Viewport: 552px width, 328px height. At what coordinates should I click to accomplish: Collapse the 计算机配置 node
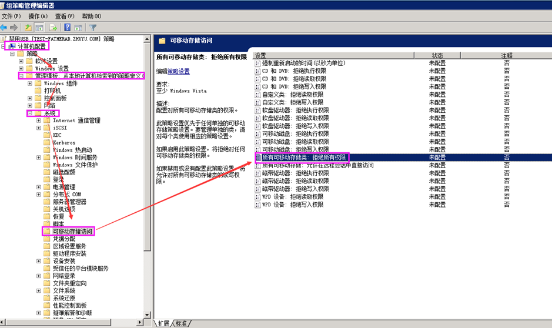tap(3, 46)
